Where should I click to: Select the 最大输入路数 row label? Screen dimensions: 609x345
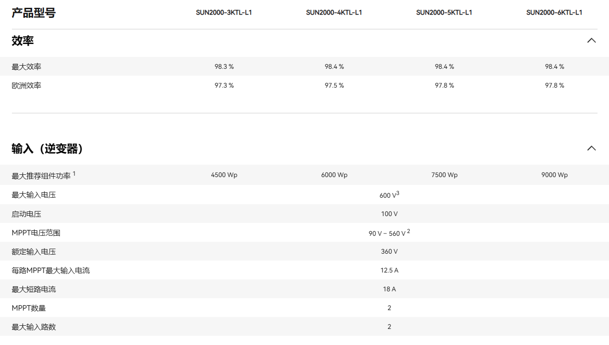pos(34,327)
